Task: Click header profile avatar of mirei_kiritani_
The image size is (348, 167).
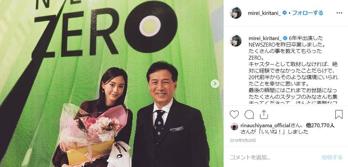Action: (x=236, y=13)
